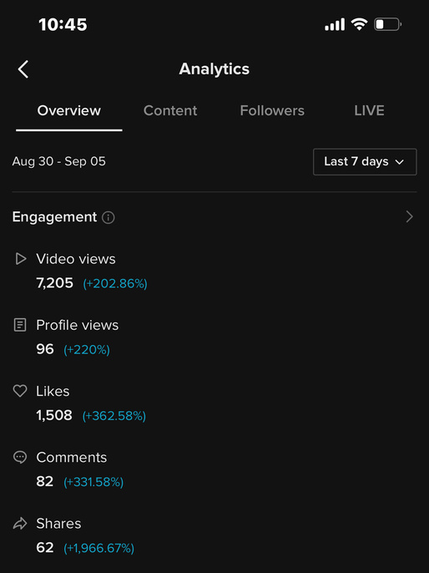This screenshot has width=429, height=573.
Task: Switch to the Content tab
Action: tap(170, 110)
